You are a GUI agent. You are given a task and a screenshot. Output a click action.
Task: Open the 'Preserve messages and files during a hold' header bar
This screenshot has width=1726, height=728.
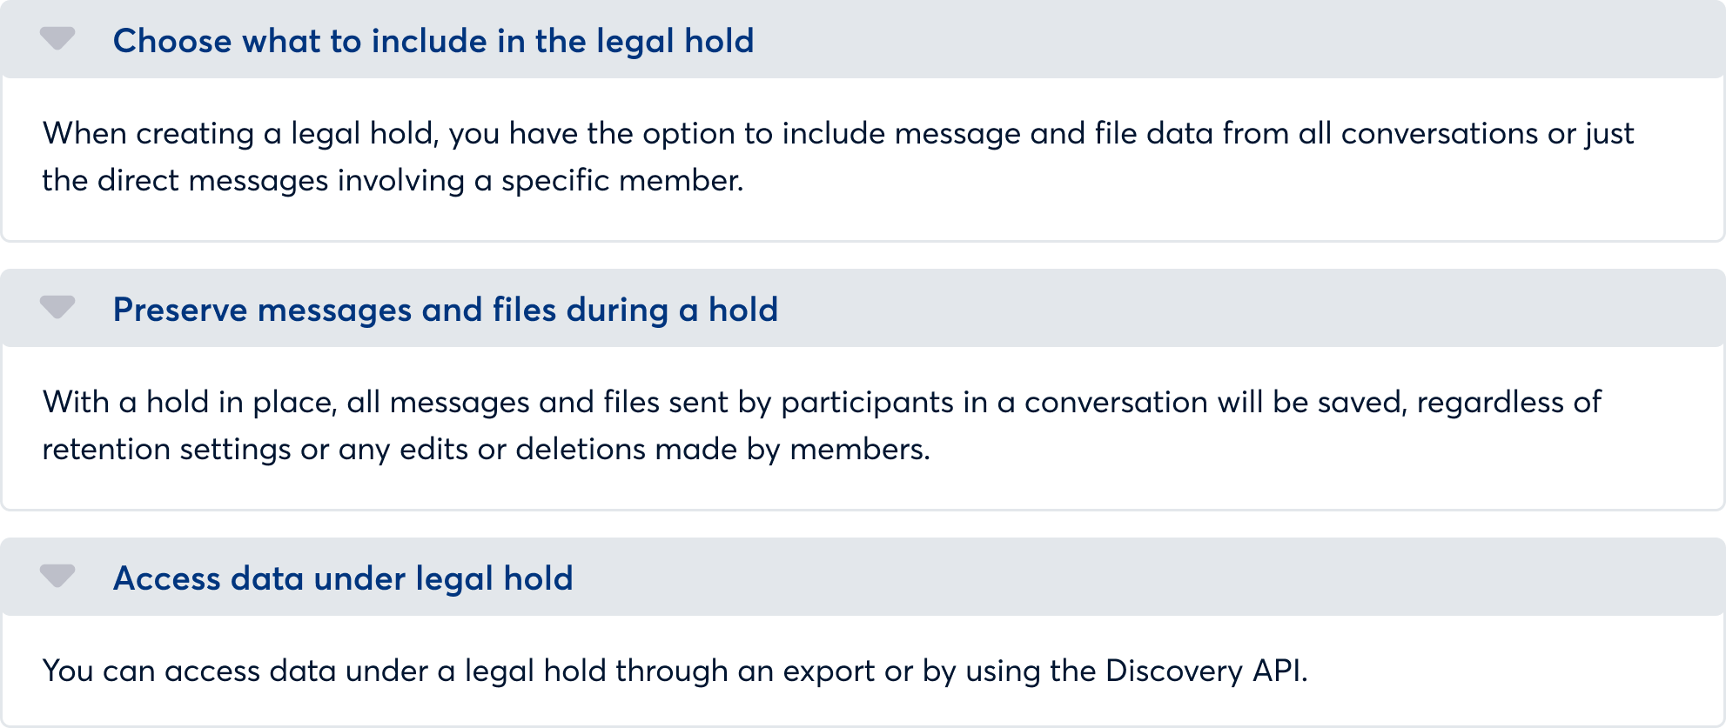coord(447,308)
